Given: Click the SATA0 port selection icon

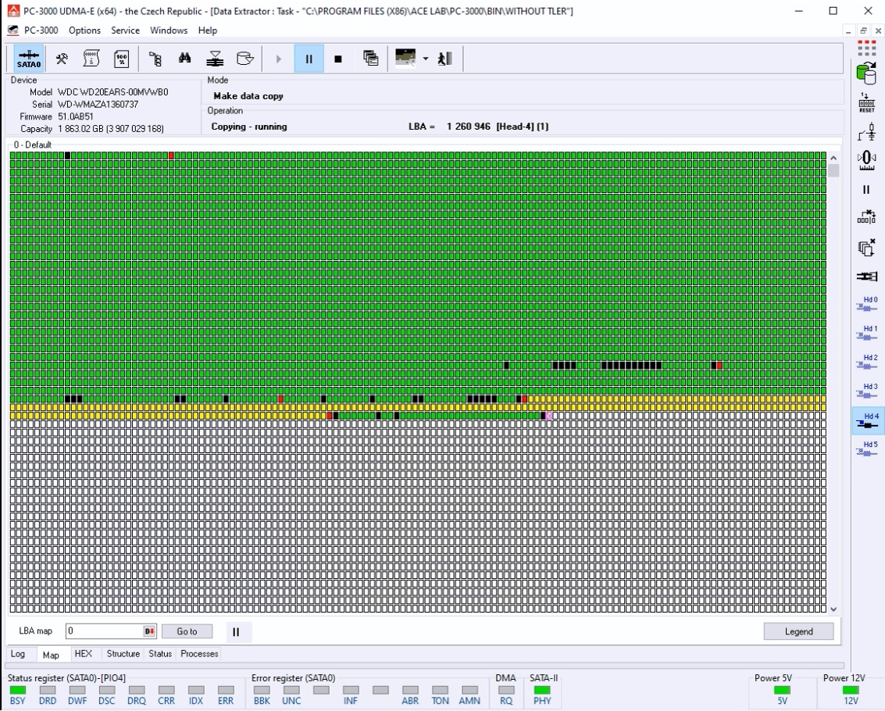Looking at the screenshot, I should (29, 59).
